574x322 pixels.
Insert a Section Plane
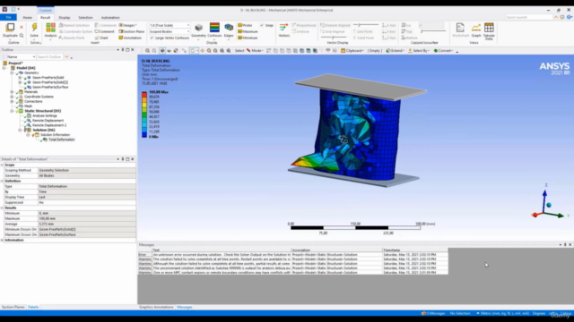point(132,31)
